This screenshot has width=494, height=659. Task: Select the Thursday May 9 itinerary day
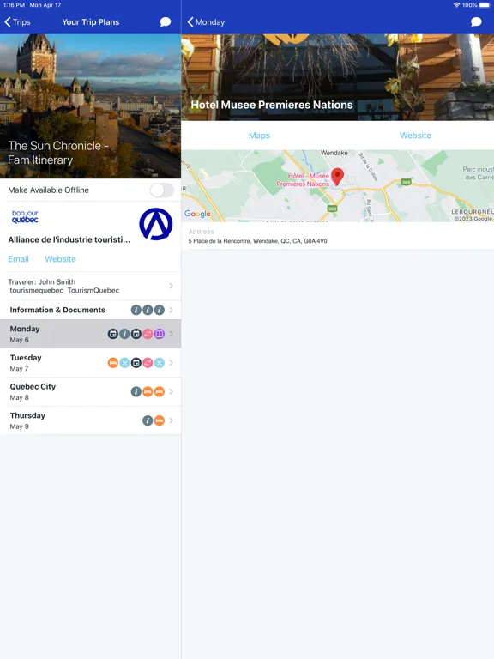click(90, 420)
